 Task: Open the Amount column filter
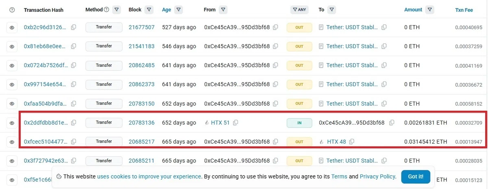[430, 9]
